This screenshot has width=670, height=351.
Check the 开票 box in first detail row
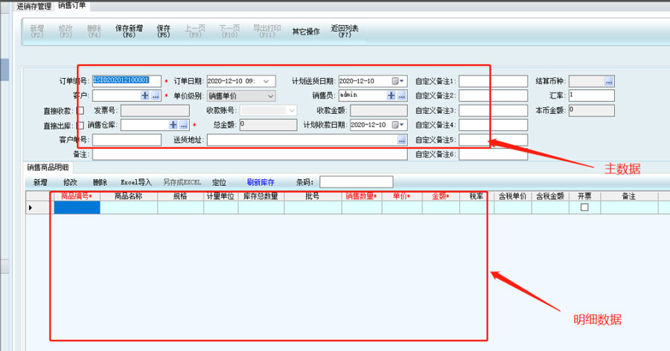tap(584, 208)
